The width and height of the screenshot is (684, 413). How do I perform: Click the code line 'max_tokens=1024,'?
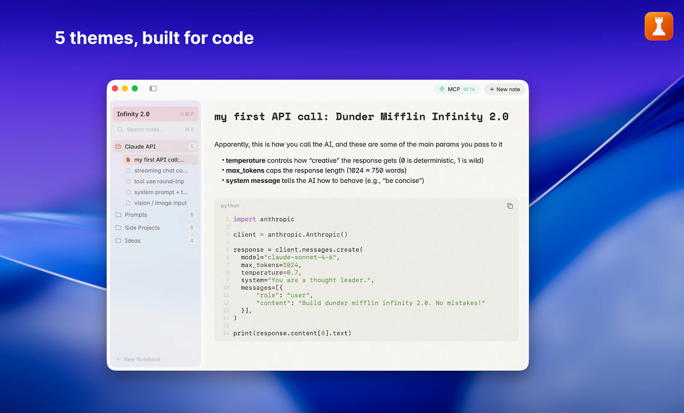tap(271, 265)
